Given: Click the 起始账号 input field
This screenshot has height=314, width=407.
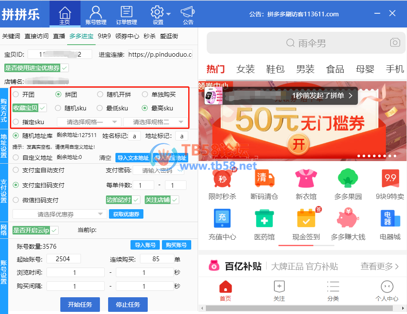Looking at the screenshot, I should pyautogui.click(x=63, y=259).
